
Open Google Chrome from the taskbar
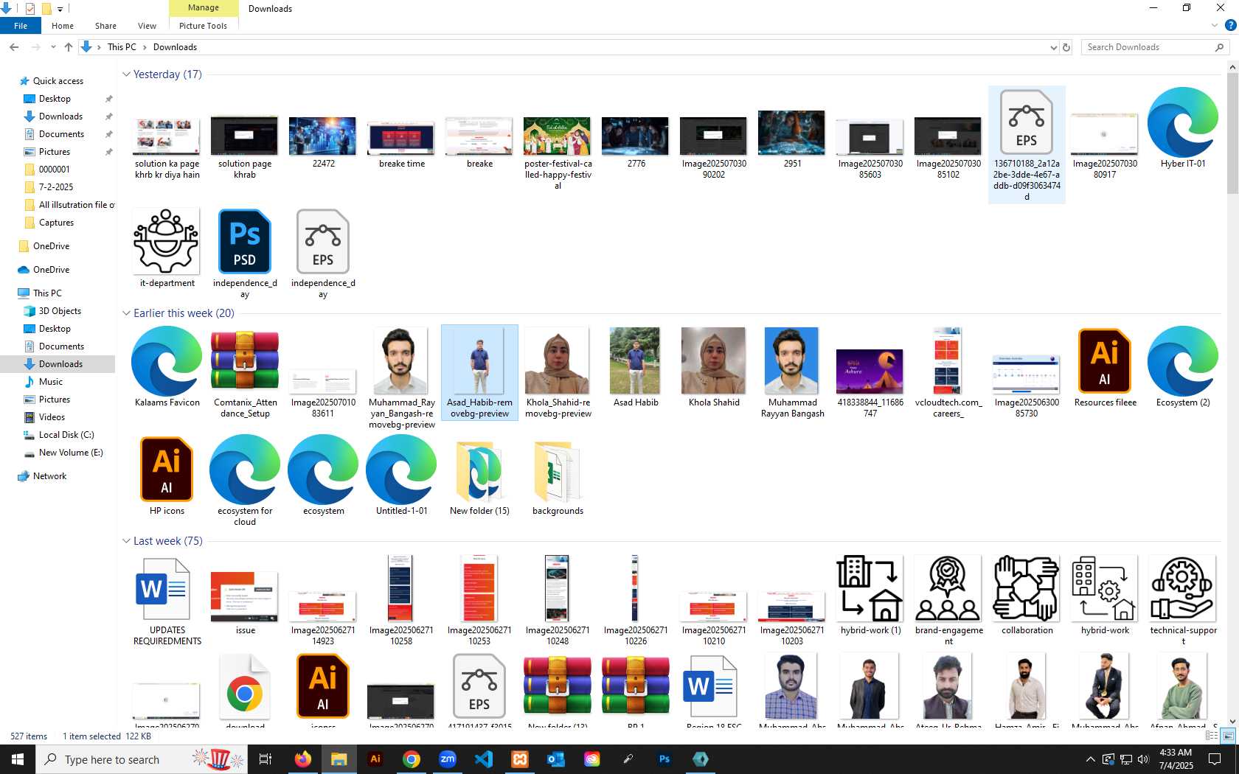(412, 759)
